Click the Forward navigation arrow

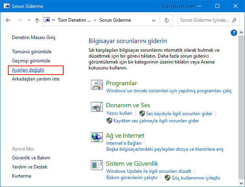tap(19, 20)
